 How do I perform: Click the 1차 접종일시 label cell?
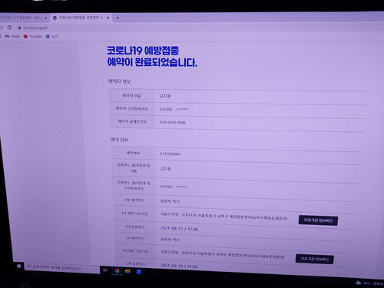click(135, 227)
